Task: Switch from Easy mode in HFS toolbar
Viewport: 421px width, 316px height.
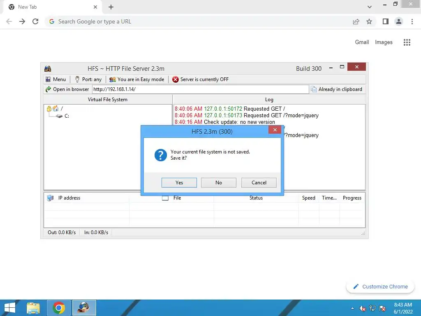Action: coord(136,79)
